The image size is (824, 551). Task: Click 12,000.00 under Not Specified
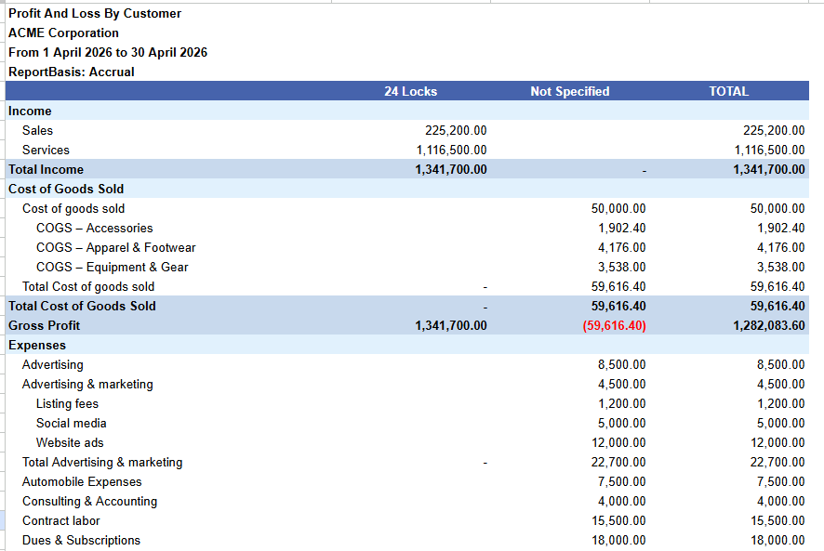(x=618, y=442)
